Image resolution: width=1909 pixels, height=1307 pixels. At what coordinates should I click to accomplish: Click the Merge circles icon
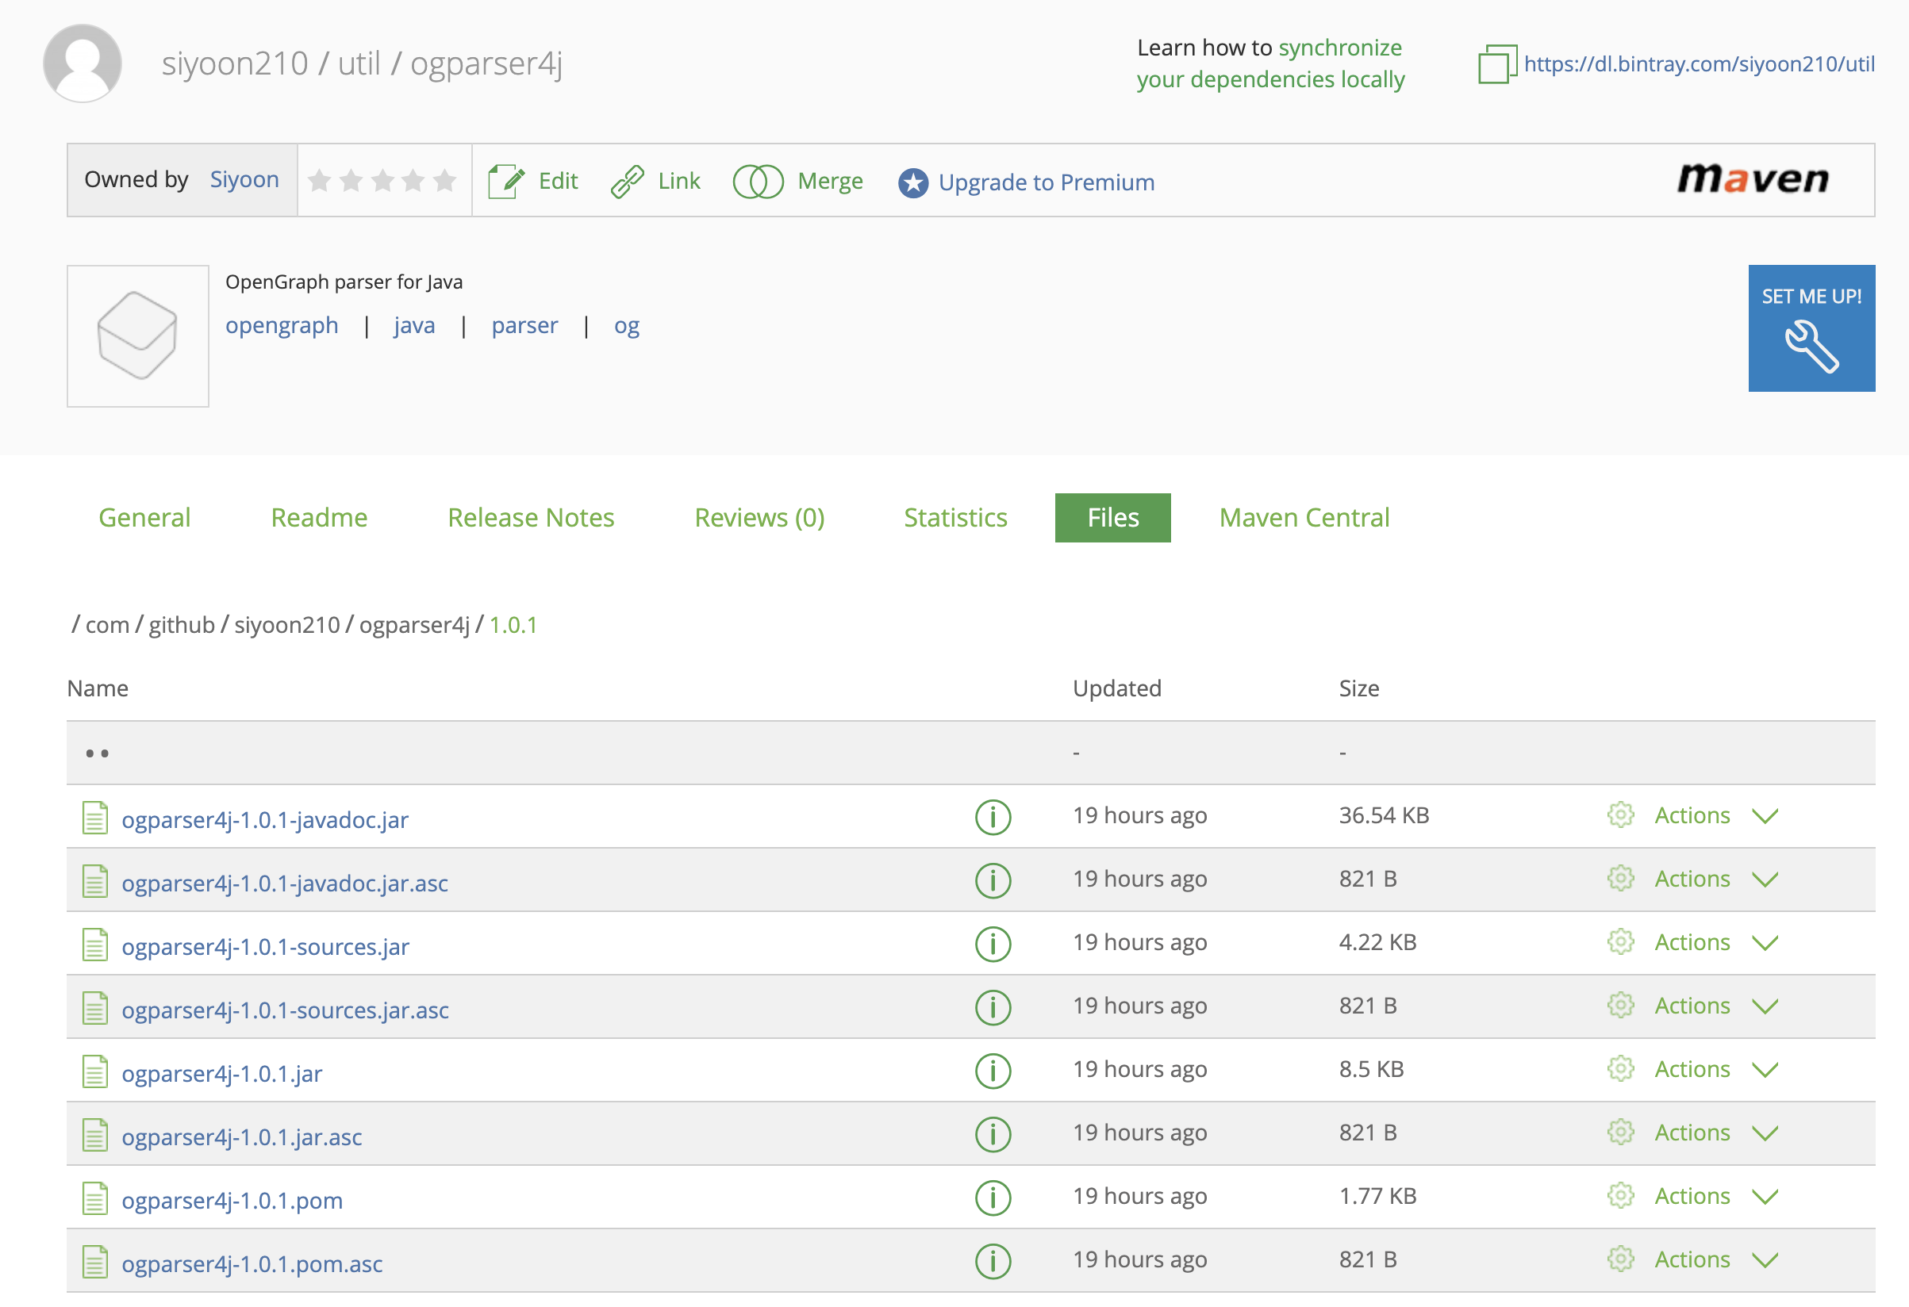758,181
